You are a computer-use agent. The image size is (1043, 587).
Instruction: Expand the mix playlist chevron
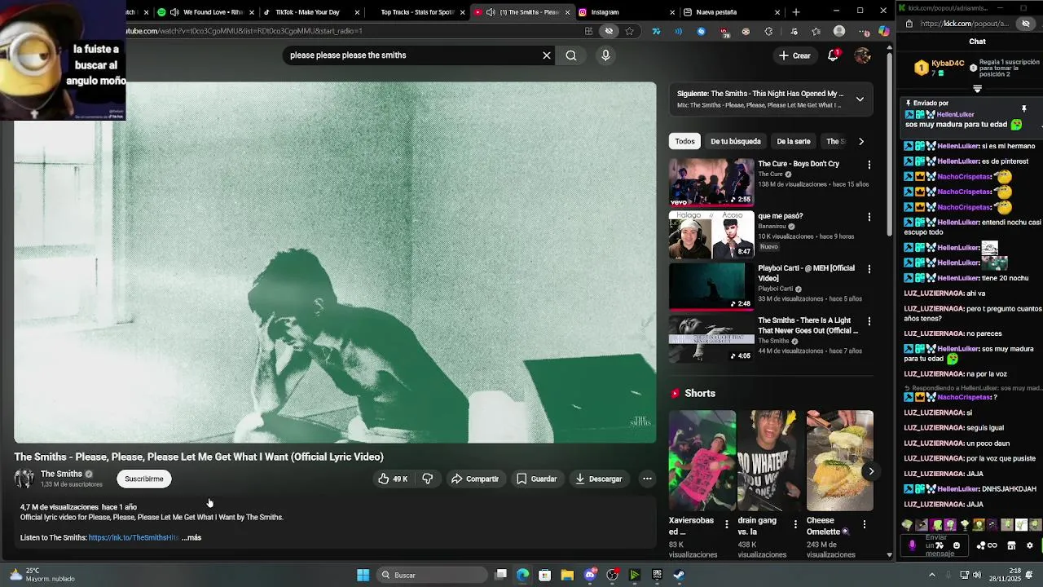point(860,99)
